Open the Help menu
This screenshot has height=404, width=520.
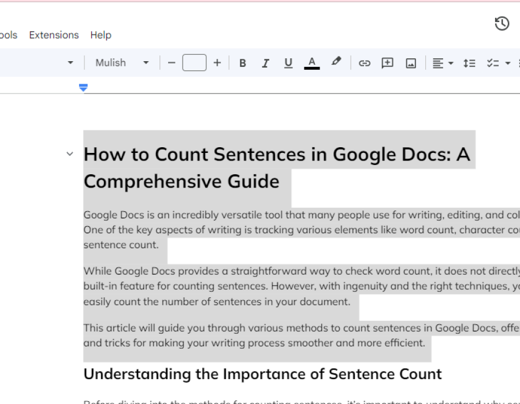coord(101,35)
